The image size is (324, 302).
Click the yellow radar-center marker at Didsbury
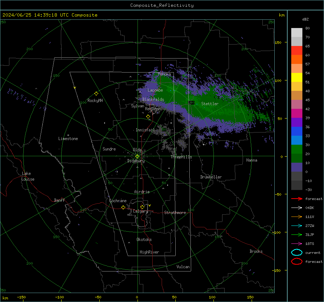(137, 157)
